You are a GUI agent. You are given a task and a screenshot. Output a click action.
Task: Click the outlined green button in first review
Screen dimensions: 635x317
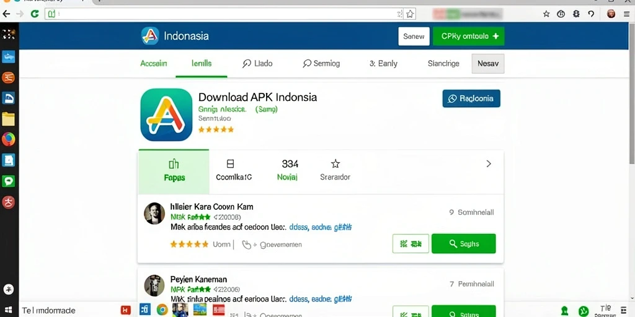(411, 244)
